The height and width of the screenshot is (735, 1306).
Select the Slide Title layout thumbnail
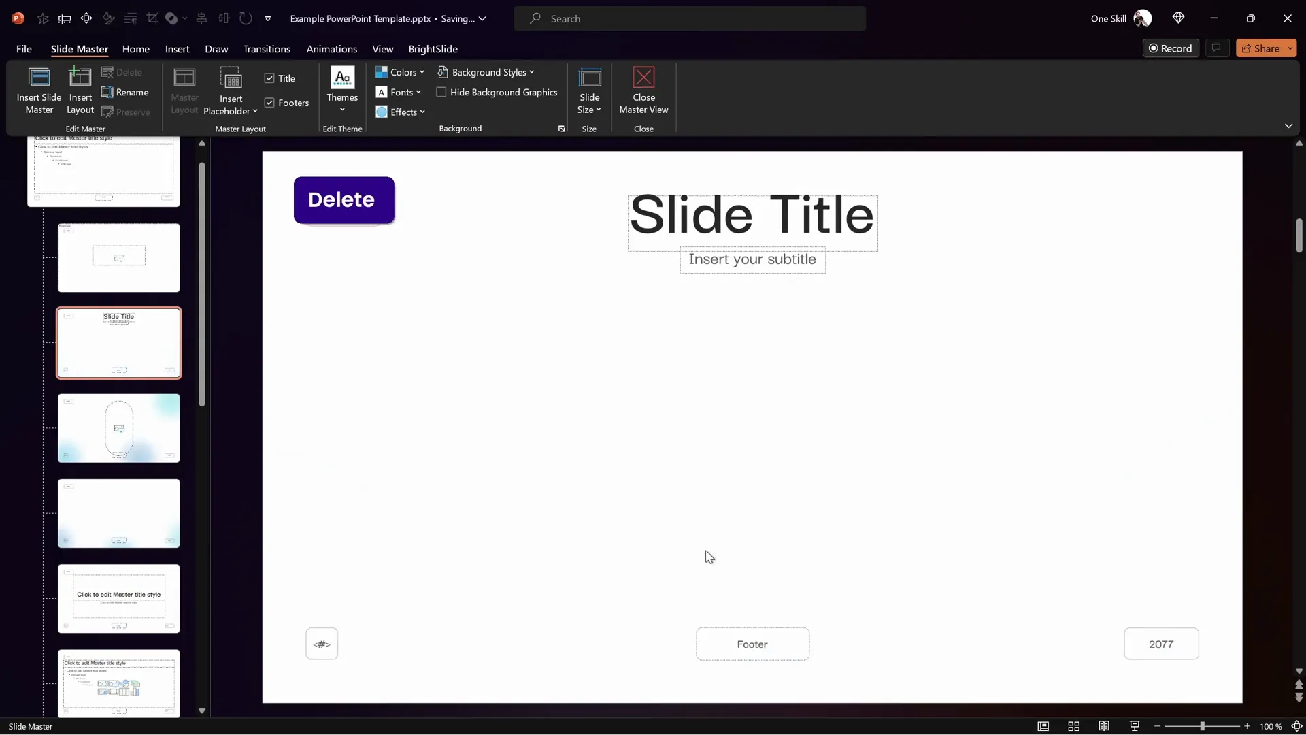coord(119,343)
